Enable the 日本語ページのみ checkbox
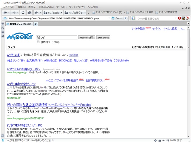Viewport: 191px width, 143px height. coord(38,42)
